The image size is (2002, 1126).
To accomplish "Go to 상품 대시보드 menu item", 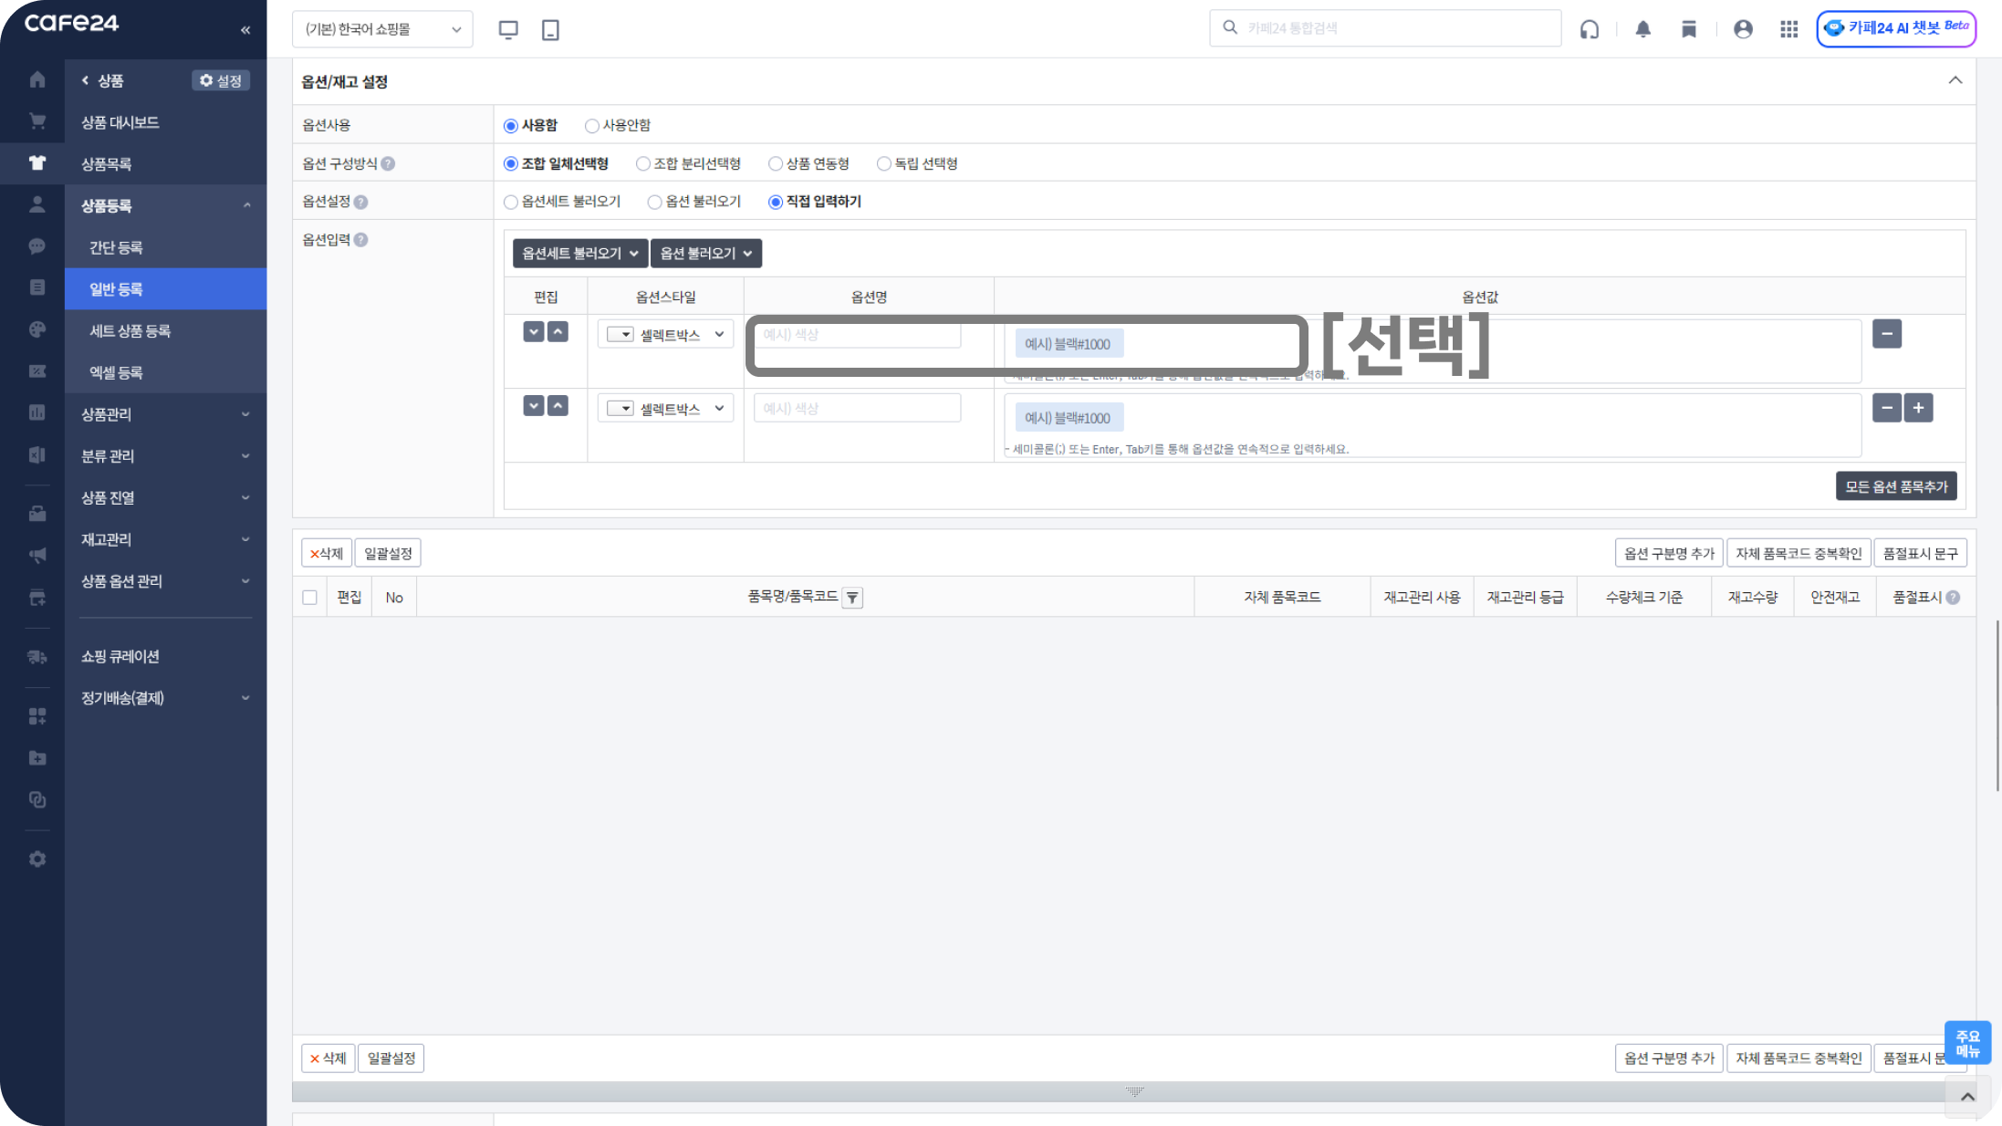I will pos(120,122).
